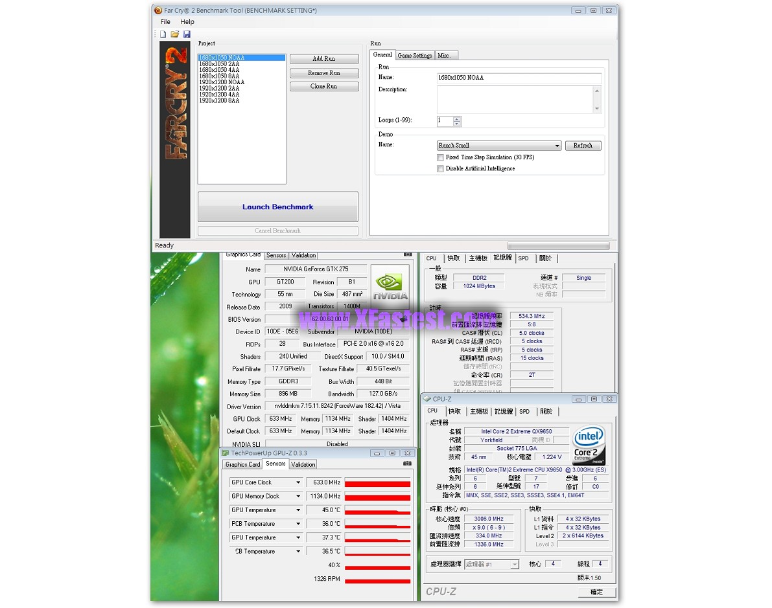
Task: Click the New project icon in toolbar
Action: (x=163, y=34)
